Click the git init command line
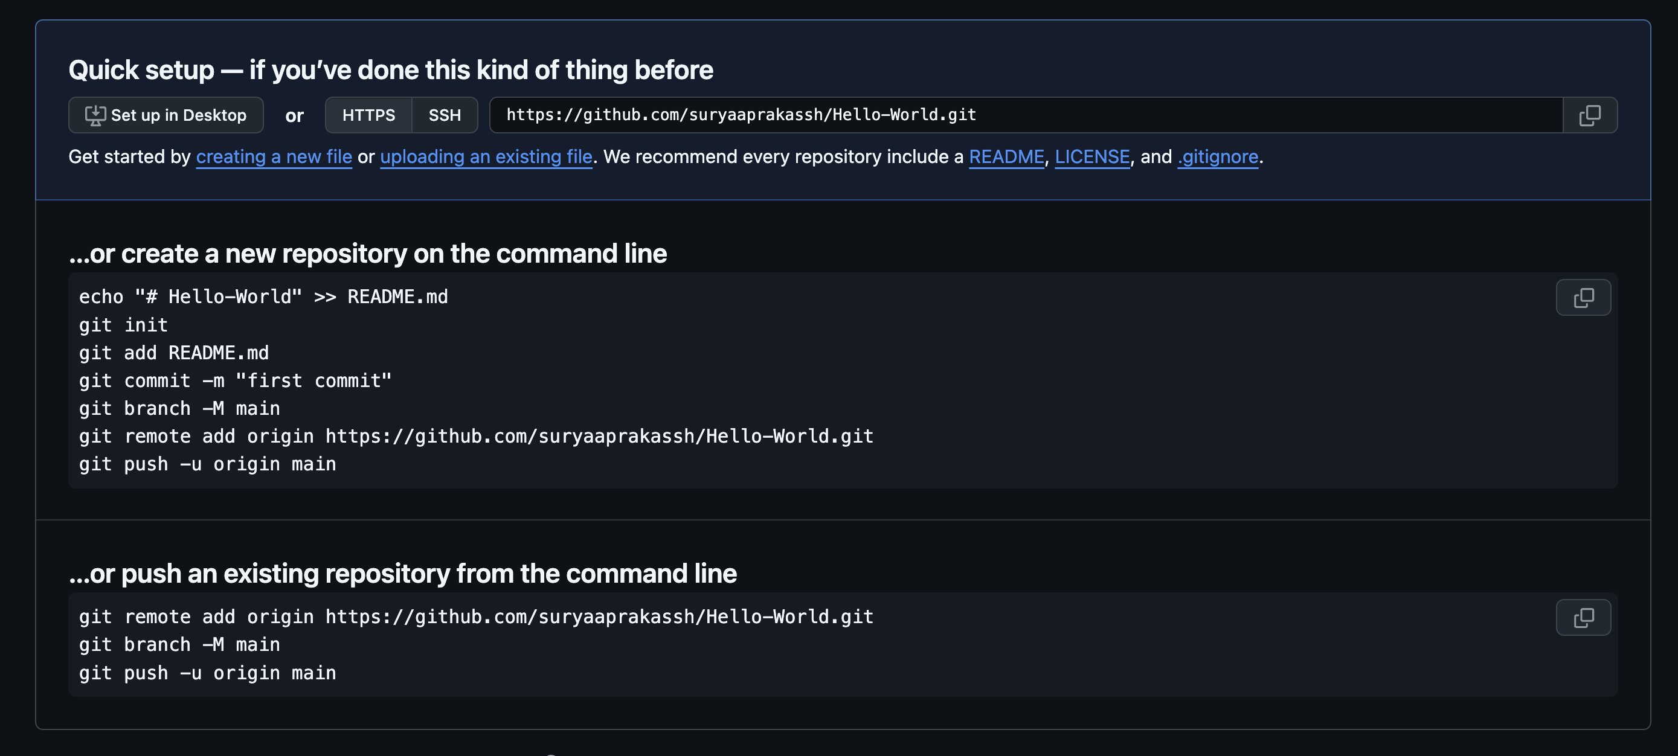1678x756 pixels. click(x=123, y=325)
